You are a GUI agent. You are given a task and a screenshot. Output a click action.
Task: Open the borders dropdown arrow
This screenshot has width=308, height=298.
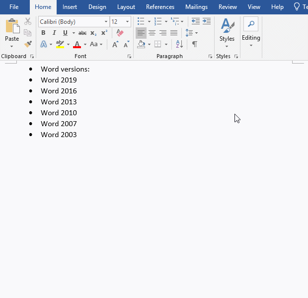point(166,45)
